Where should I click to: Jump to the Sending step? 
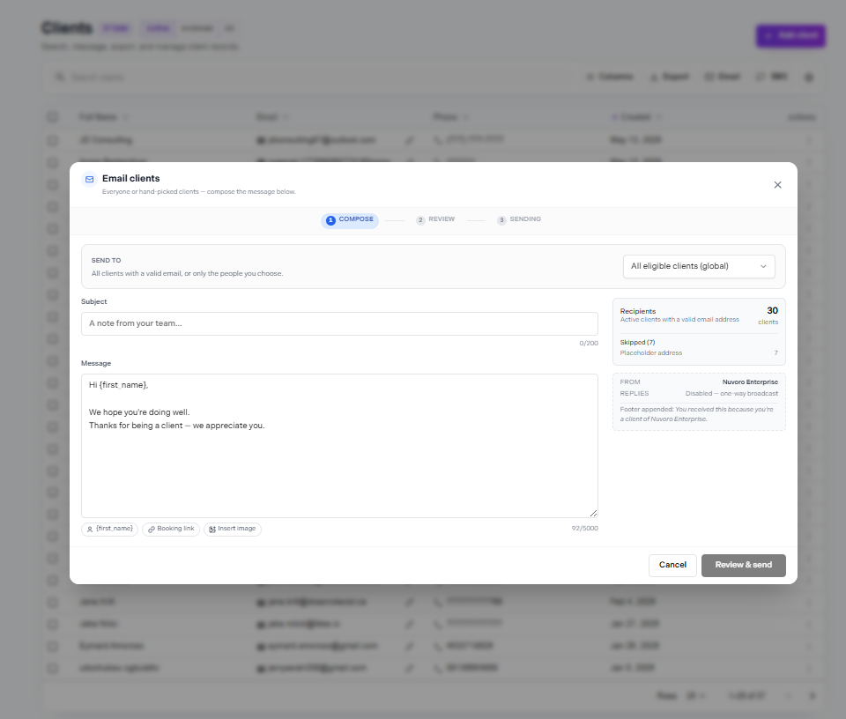coord(519,219)
